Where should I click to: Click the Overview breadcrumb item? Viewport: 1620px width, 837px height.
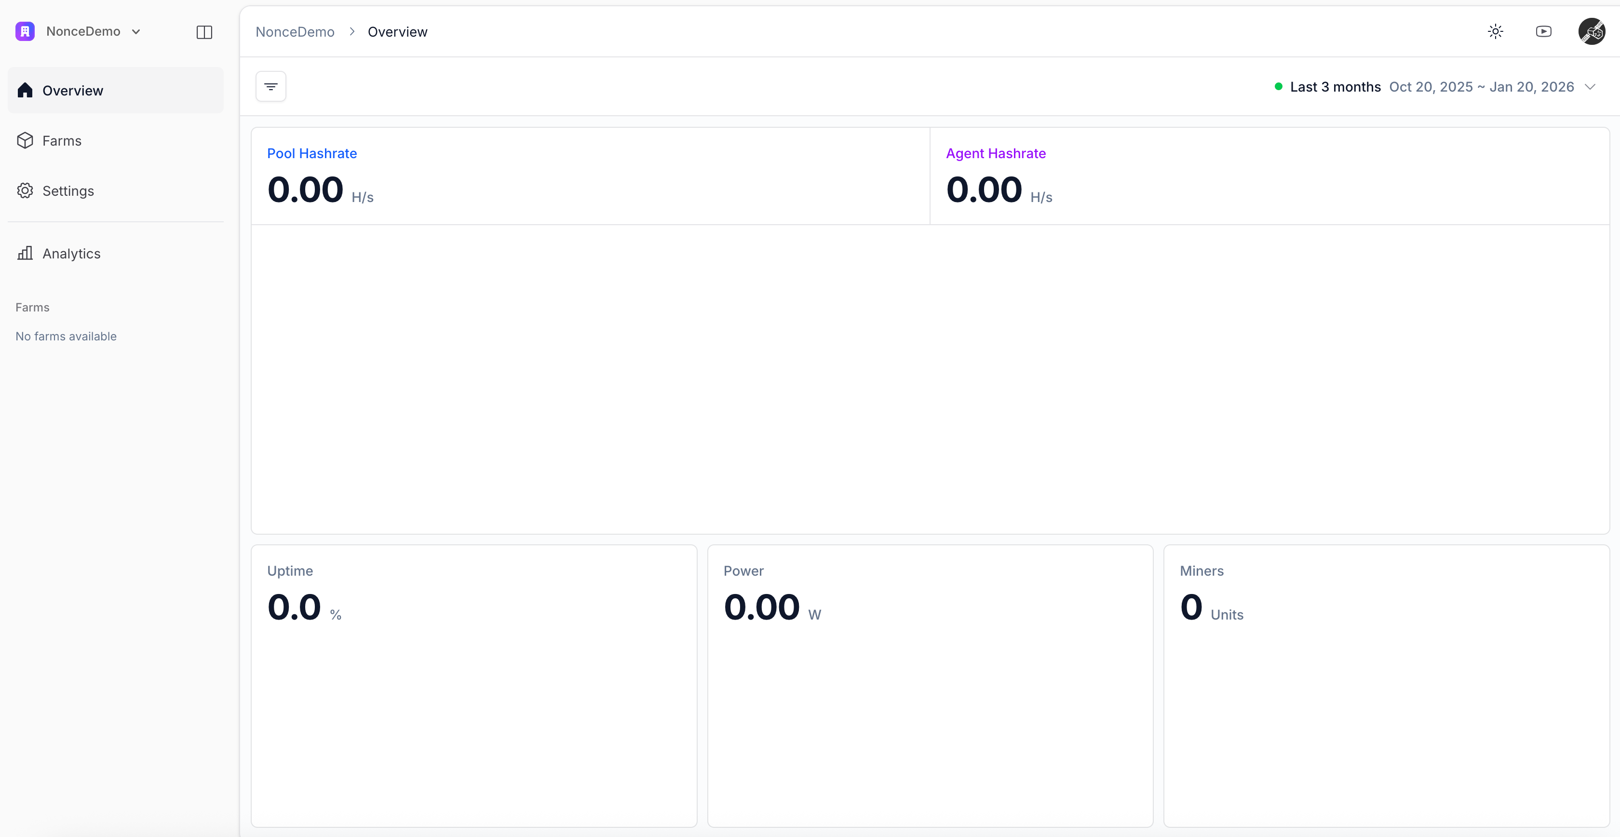click(x=397, y=31)
